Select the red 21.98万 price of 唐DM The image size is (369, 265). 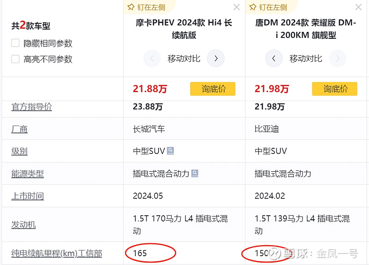pos(272,89)
